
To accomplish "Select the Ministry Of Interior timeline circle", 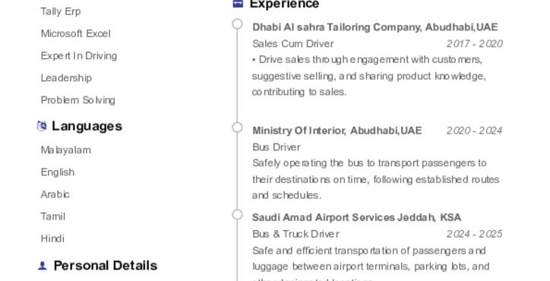I will [x=238, y=128].
